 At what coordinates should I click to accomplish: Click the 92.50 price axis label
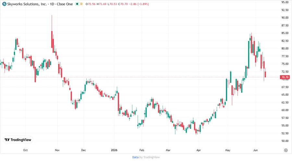click(x=285, y=10)
